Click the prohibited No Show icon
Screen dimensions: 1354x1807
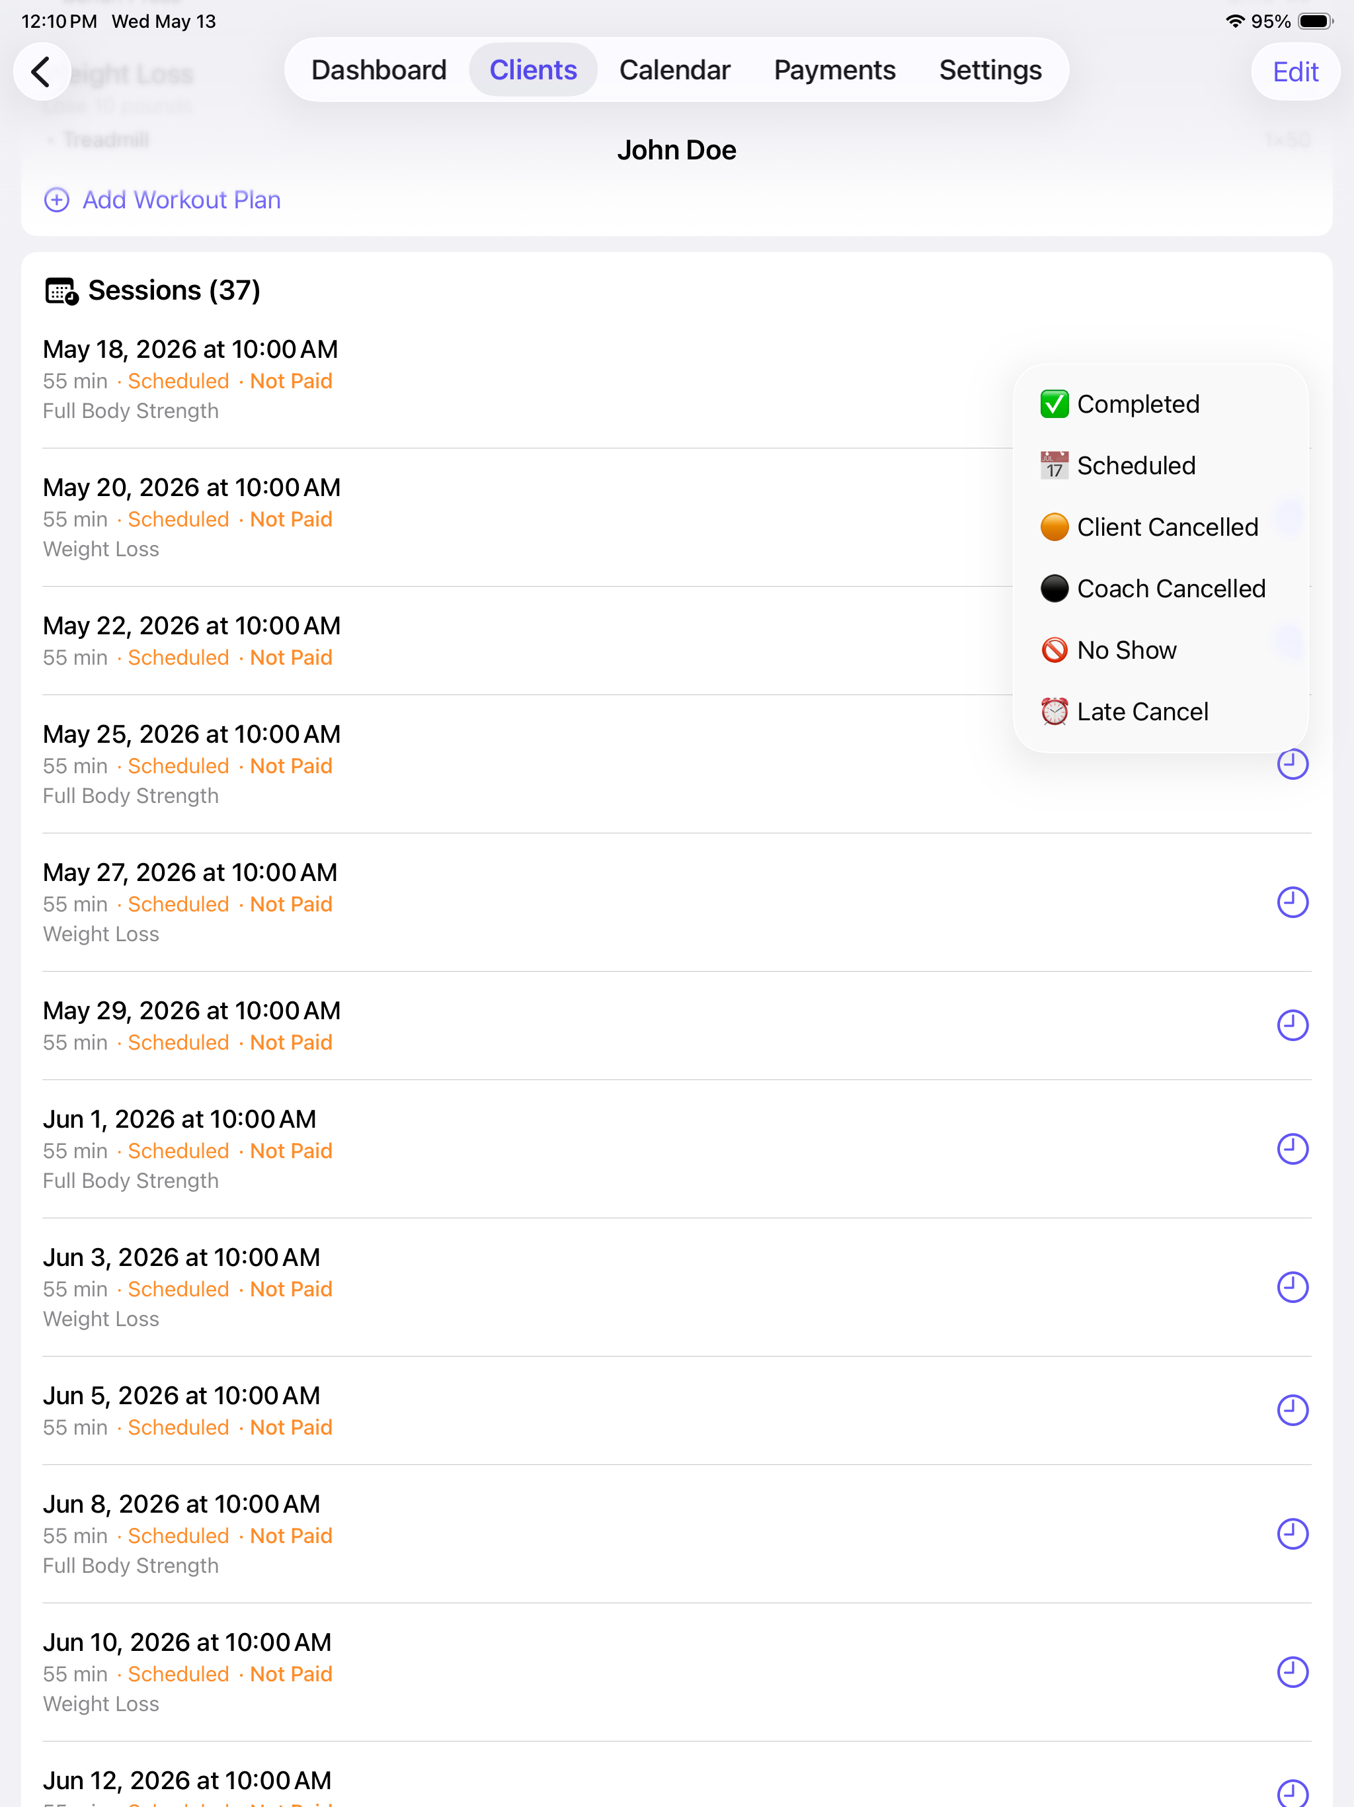(x=1055, y=650)
